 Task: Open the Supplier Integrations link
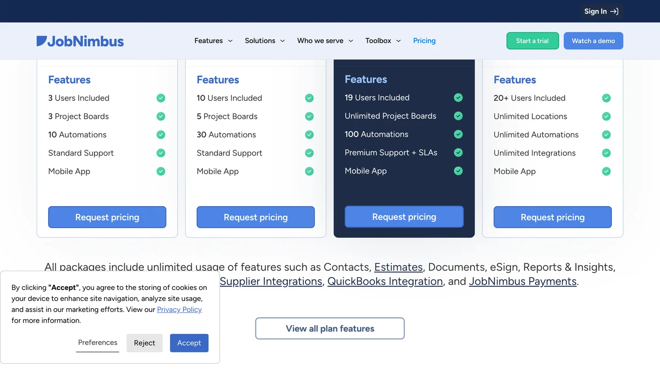(271, 281)
